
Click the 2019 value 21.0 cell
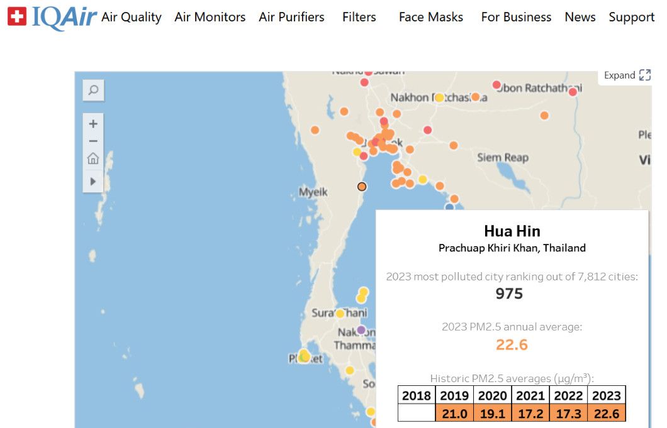(454, 413)
